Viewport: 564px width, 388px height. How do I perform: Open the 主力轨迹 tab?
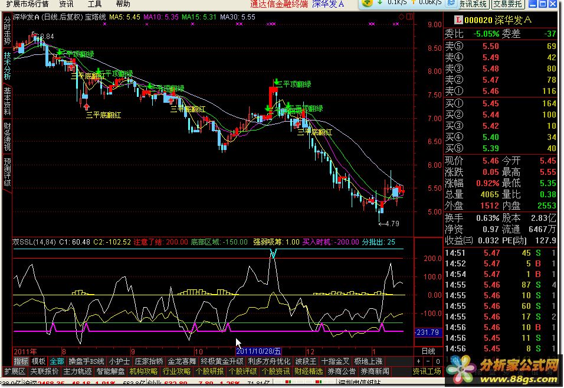click(77, 371)
